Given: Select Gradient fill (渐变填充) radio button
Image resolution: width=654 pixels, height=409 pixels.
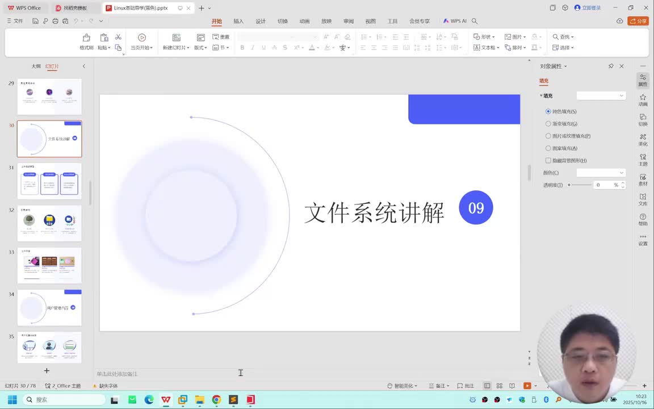Looking at the screenshot, I should click(x=548, y=123).
